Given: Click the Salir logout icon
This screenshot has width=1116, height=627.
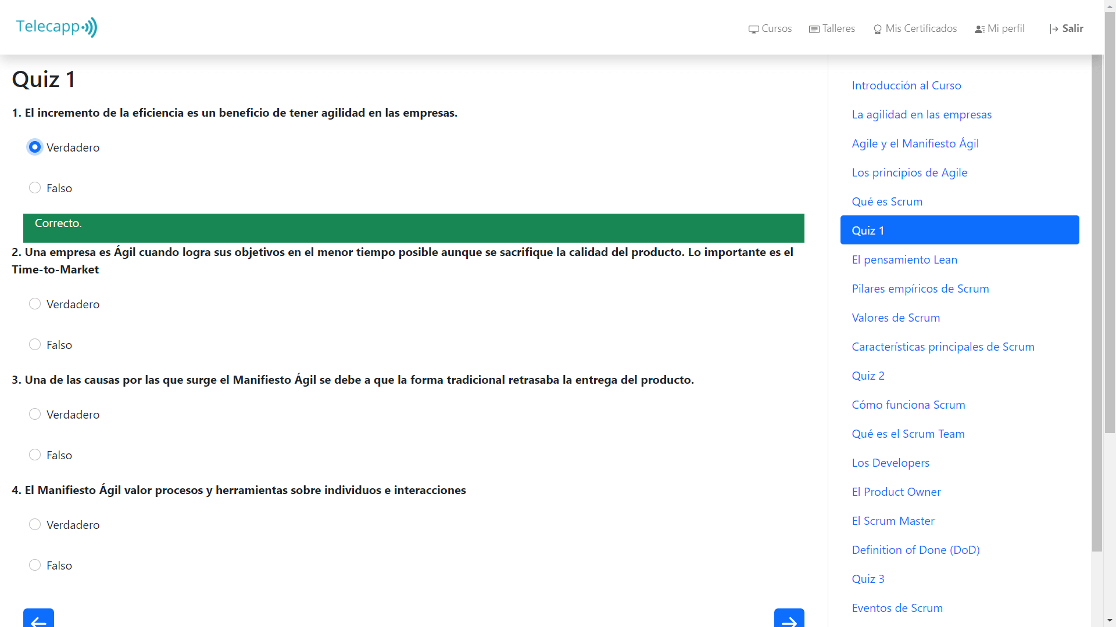Looking at the screenshot, I should click(x=1054, y=29).
